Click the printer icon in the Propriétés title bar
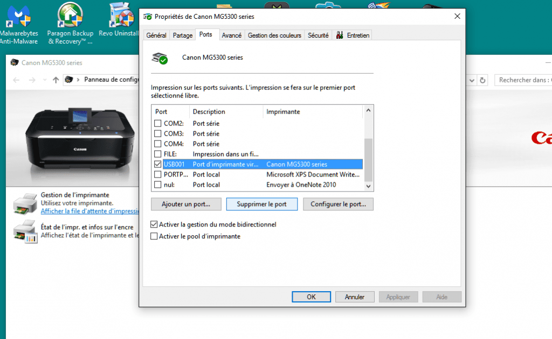This screenshot has height=339, width=552. tap(148, 17)
